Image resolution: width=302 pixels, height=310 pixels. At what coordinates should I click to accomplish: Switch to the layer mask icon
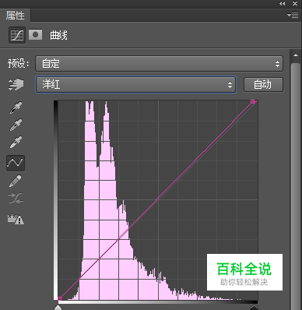[x=35, y=34]
